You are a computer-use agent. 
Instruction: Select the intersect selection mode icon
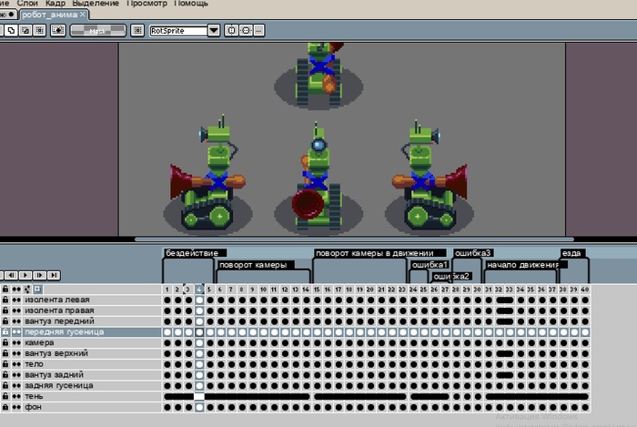[39, 30]
